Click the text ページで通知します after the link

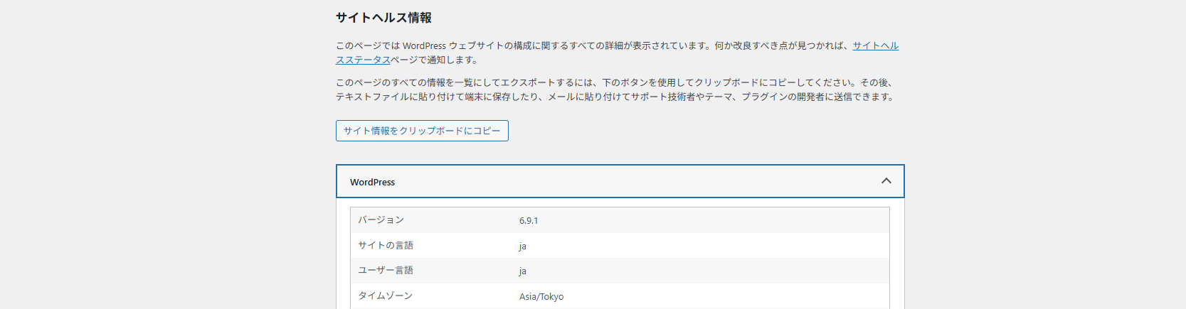(435, 60)
